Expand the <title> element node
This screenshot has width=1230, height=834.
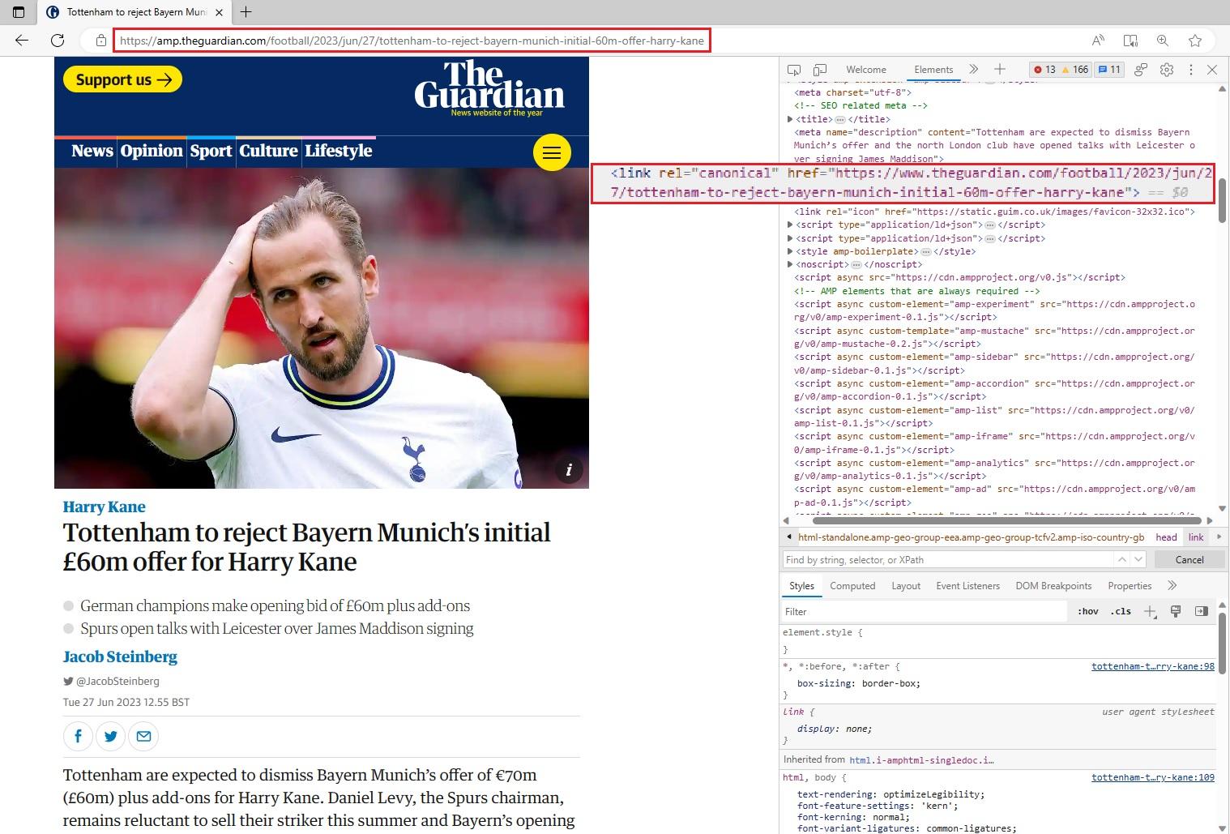[791, 118]
